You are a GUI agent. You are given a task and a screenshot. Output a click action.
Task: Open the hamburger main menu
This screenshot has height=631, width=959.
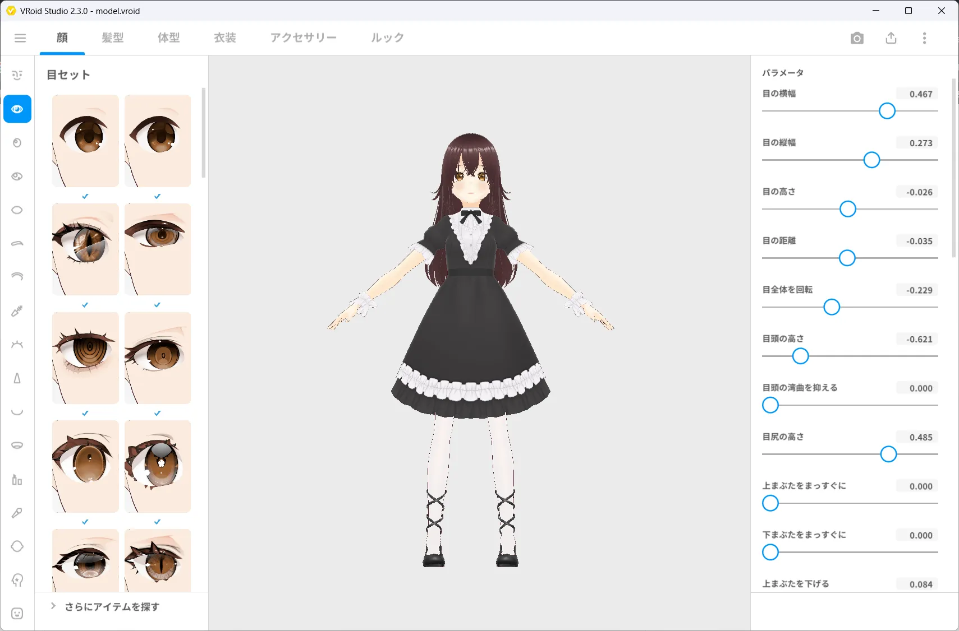click(x=20, y=38)
